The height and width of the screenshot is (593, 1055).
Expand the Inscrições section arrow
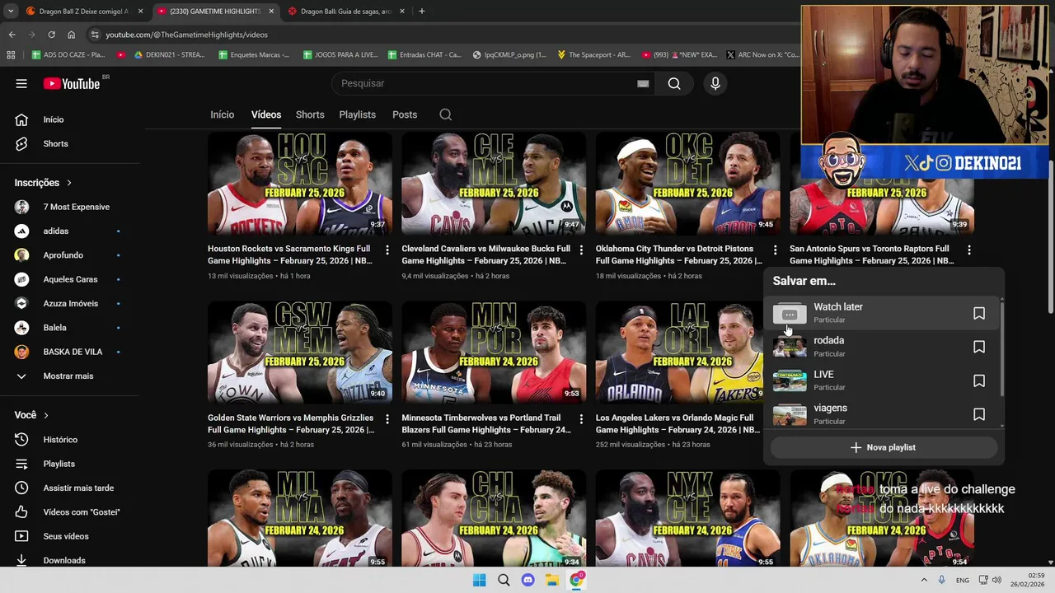(x=69, y=183)
